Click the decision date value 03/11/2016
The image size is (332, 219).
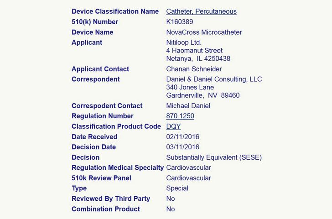point(182,147)
